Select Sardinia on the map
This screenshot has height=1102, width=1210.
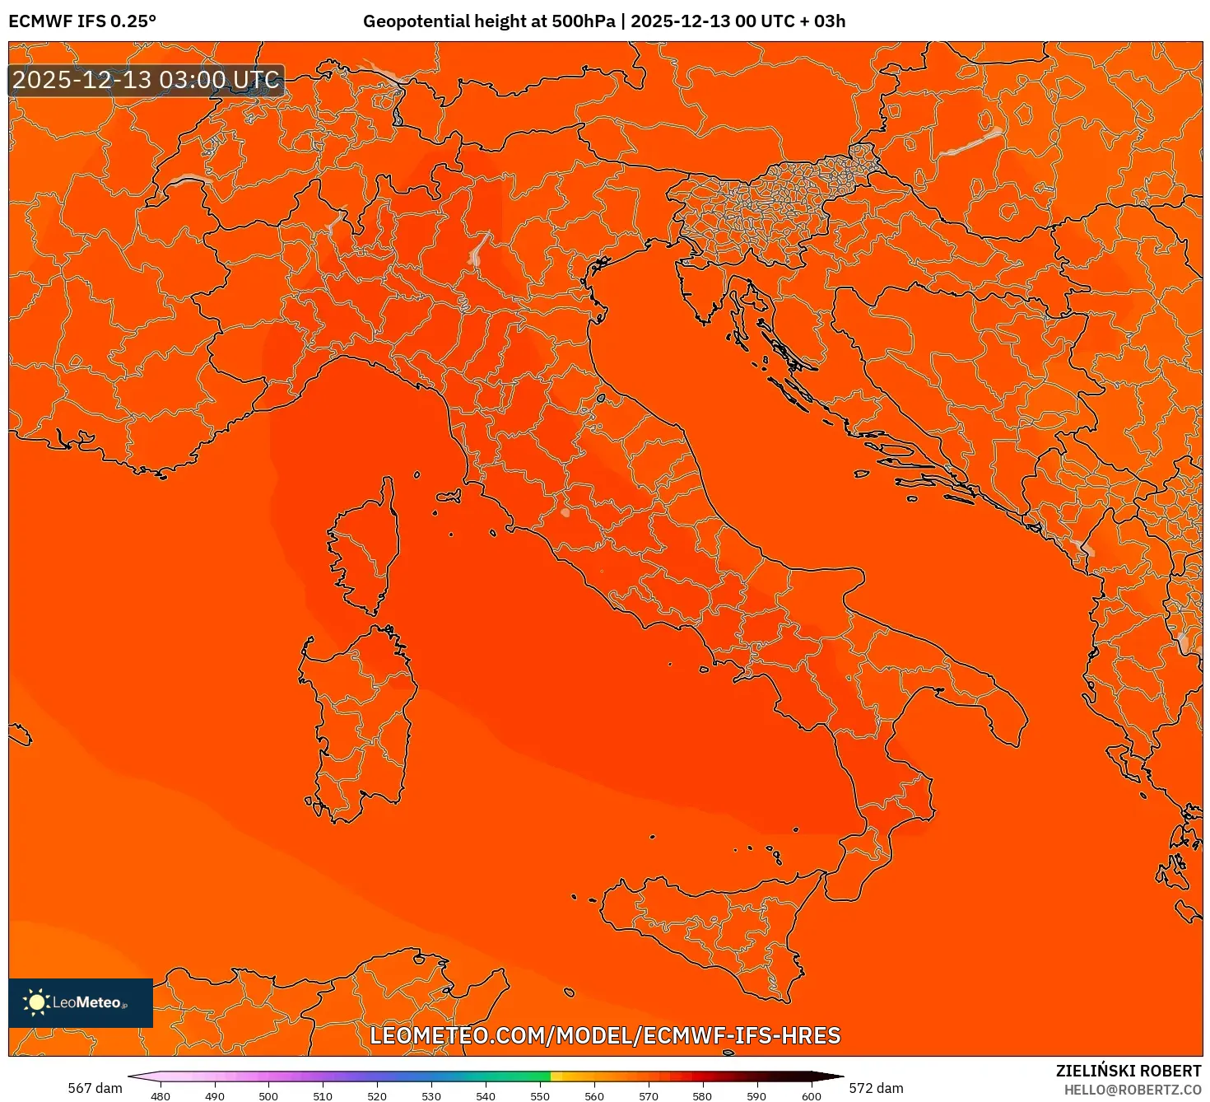(x=354, y=725)
